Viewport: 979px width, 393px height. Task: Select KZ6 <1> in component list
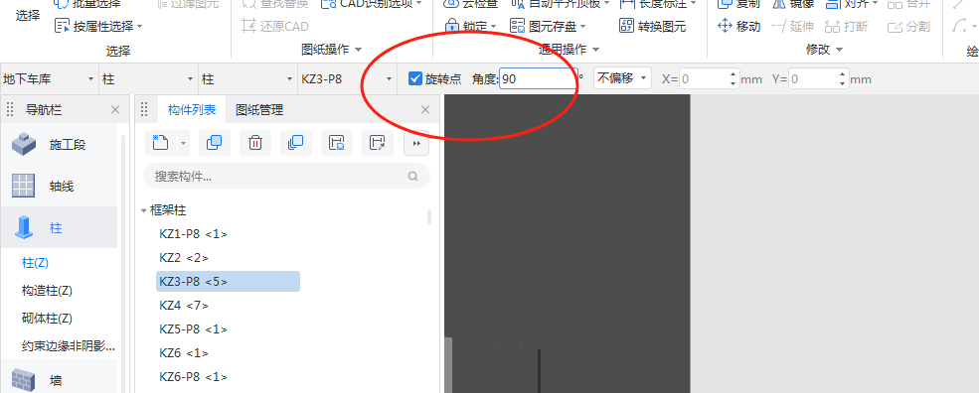(184, 352)
